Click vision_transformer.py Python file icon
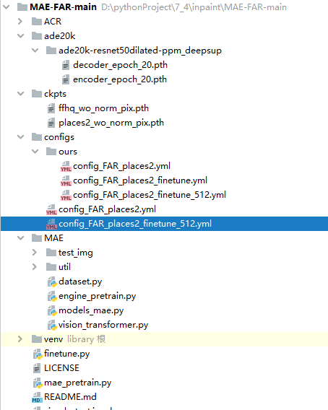This screenshot has height=410, width=328. tap(52, 325)
